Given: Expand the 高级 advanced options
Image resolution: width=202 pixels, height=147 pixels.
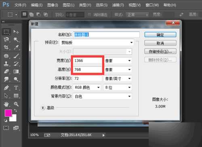Looking at the screenshot, I should pyautogui.click(x=43, y=107).
